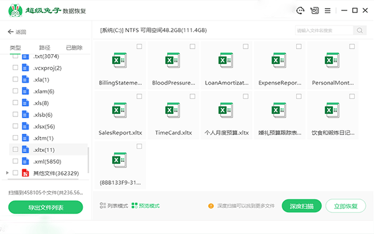This screenshot has width=374, height=234.
Task: Open the customer service chat icon
Action: tap(300, 11)
